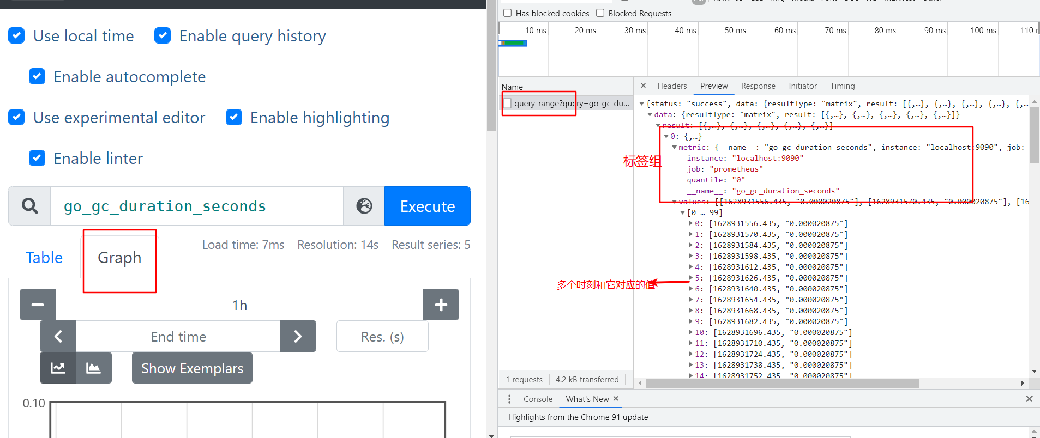
Task: Collapse result item 0 in the preview
Action: (666, 136)
